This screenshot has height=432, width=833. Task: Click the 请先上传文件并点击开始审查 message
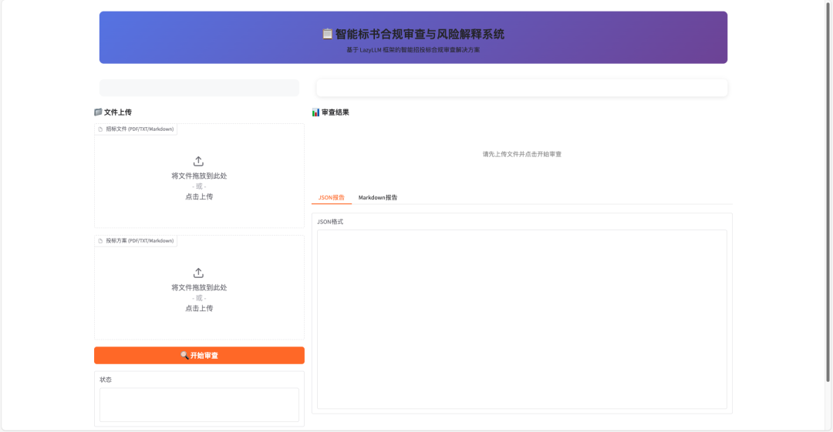coord(521,154)
